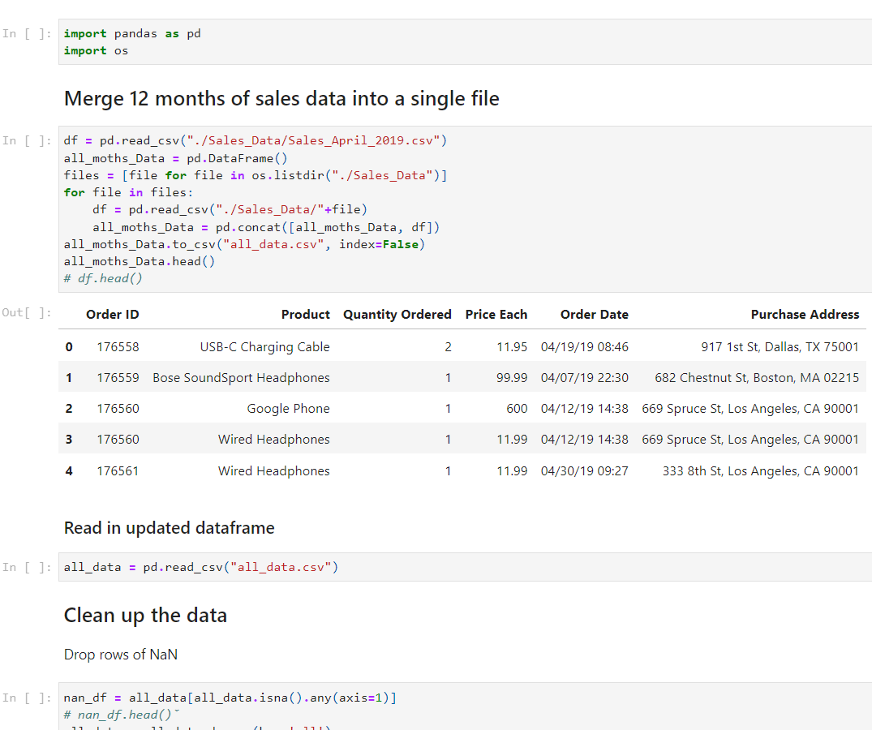Click the 'Drop rows of NaN' text
Image resolution: width=872 pixels, height=730 pixels.
click(x=120, y=655)
